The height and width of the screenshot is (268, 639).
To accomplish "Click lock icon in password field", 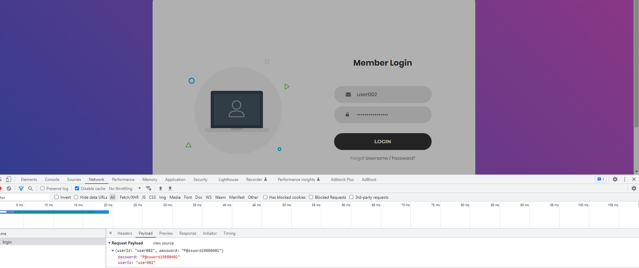I will coord(347,115).
